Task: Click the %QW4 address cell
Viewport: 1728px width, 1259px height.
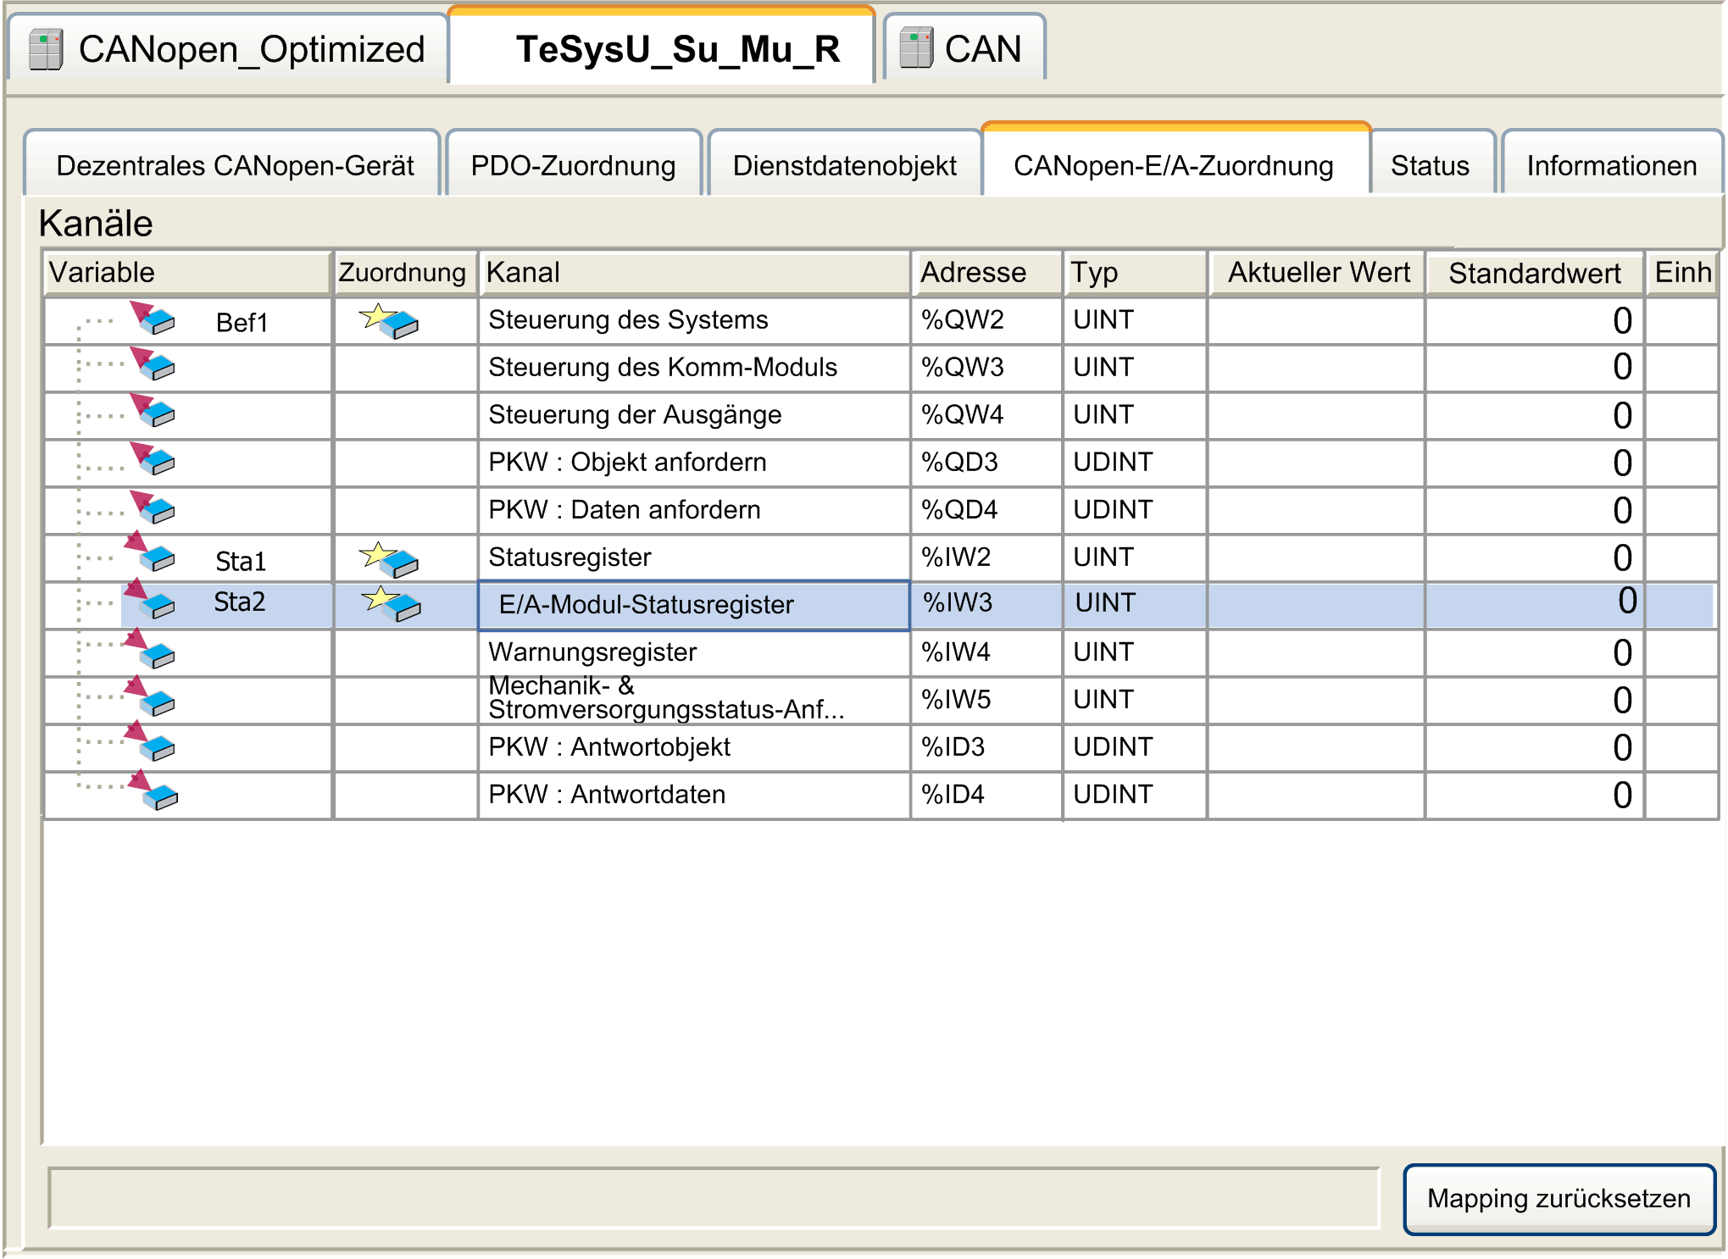Action: click(x=987, y=415)
